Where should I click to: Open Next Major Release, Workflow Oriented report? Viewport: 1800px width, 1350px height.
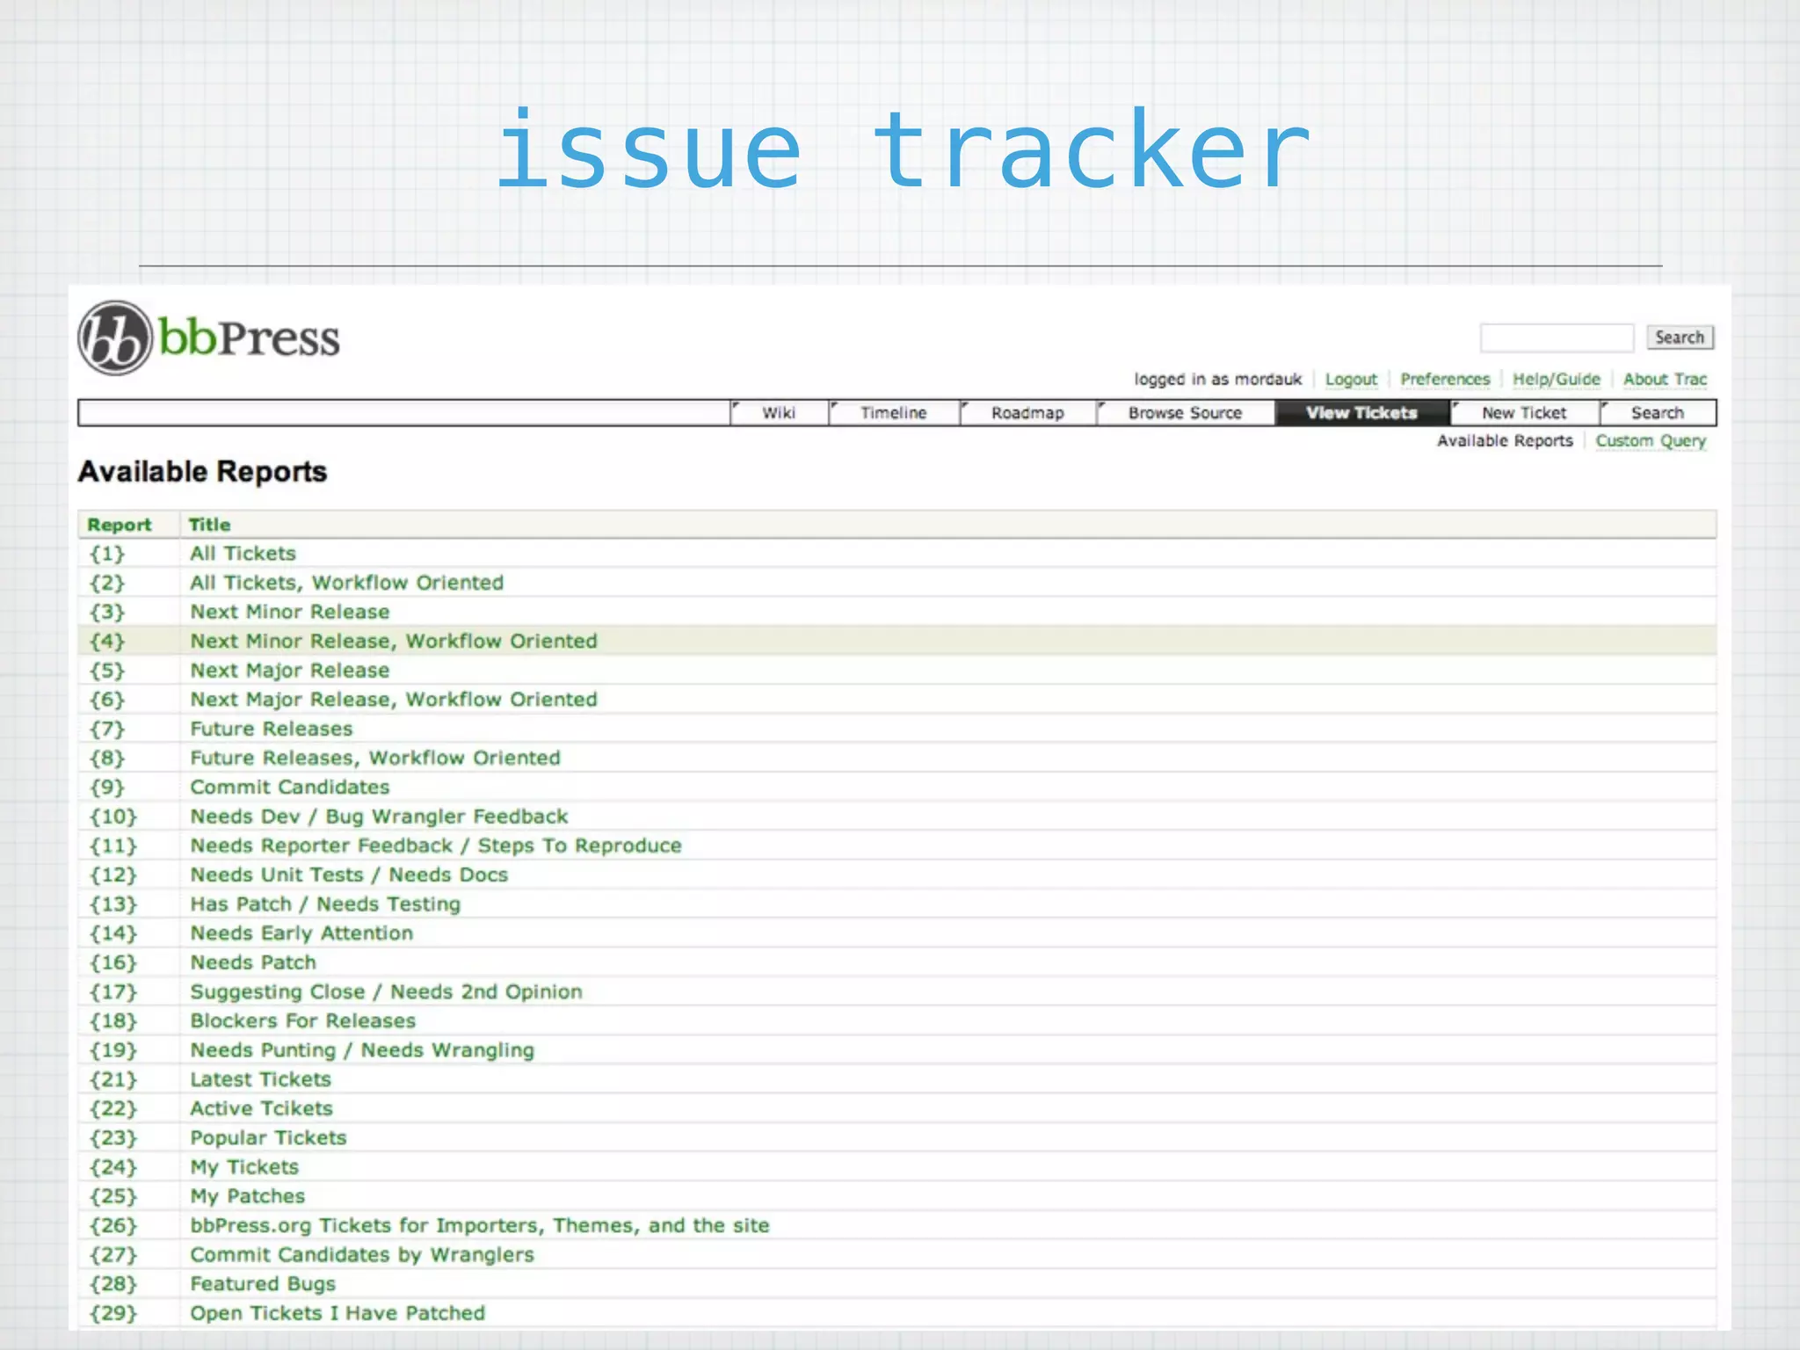click(x=393, y=700)
